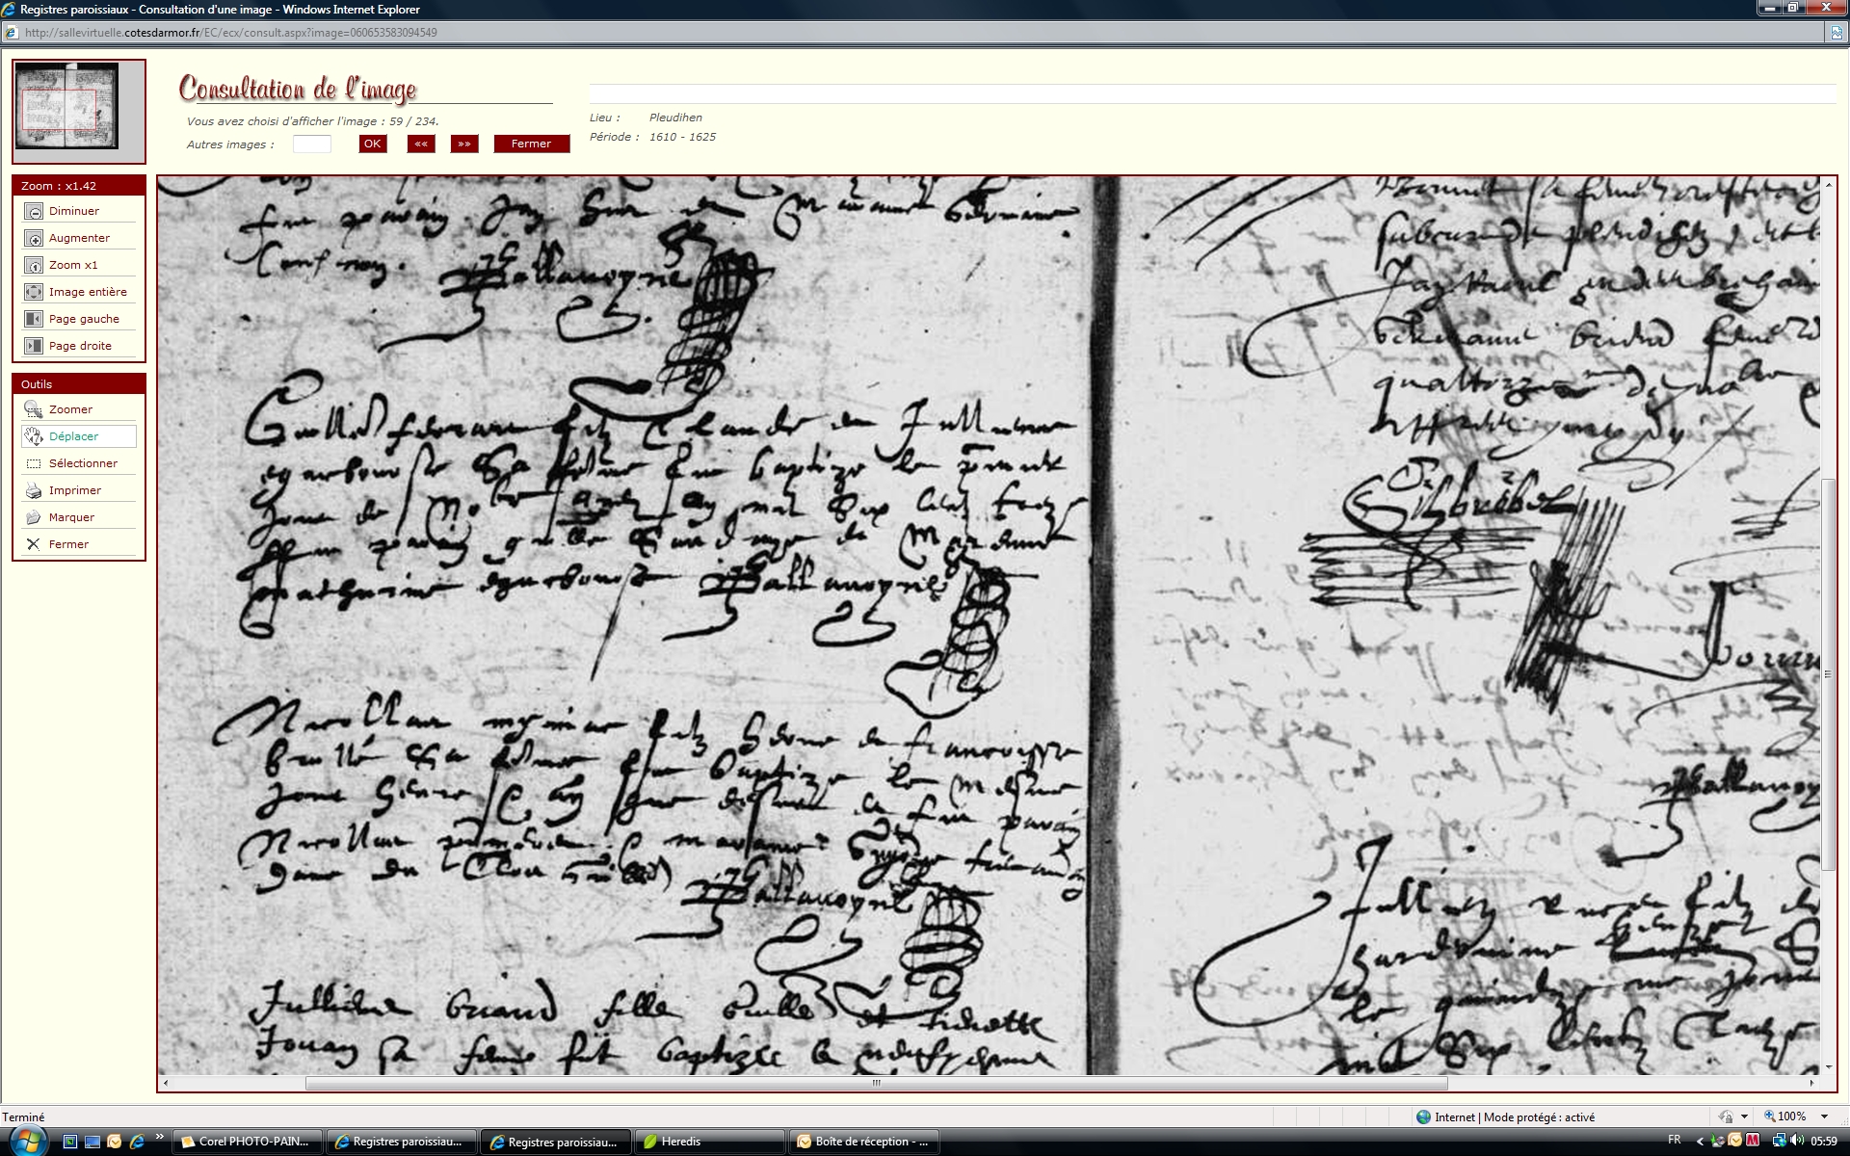Go to previous image («« button)
The width and height of the screenshot is (1850, 1156).
421,144
